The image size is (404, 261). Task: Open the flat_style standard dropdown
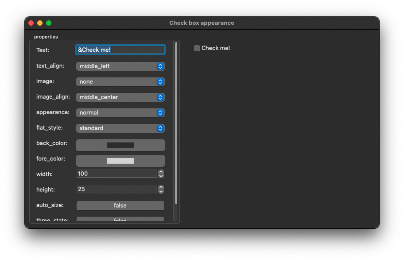coord(120,128)
